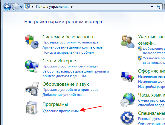Click the clock and globe icon
165x125 pixels.
(x=128, y=100)
